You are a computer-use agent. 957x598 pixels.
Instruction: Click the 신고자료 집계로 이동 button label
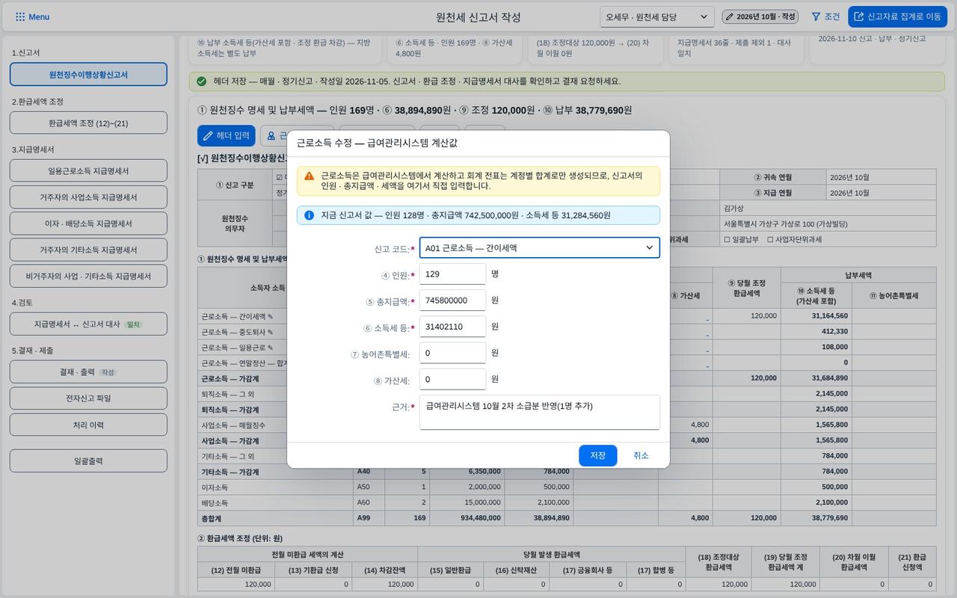click(904, 16)
